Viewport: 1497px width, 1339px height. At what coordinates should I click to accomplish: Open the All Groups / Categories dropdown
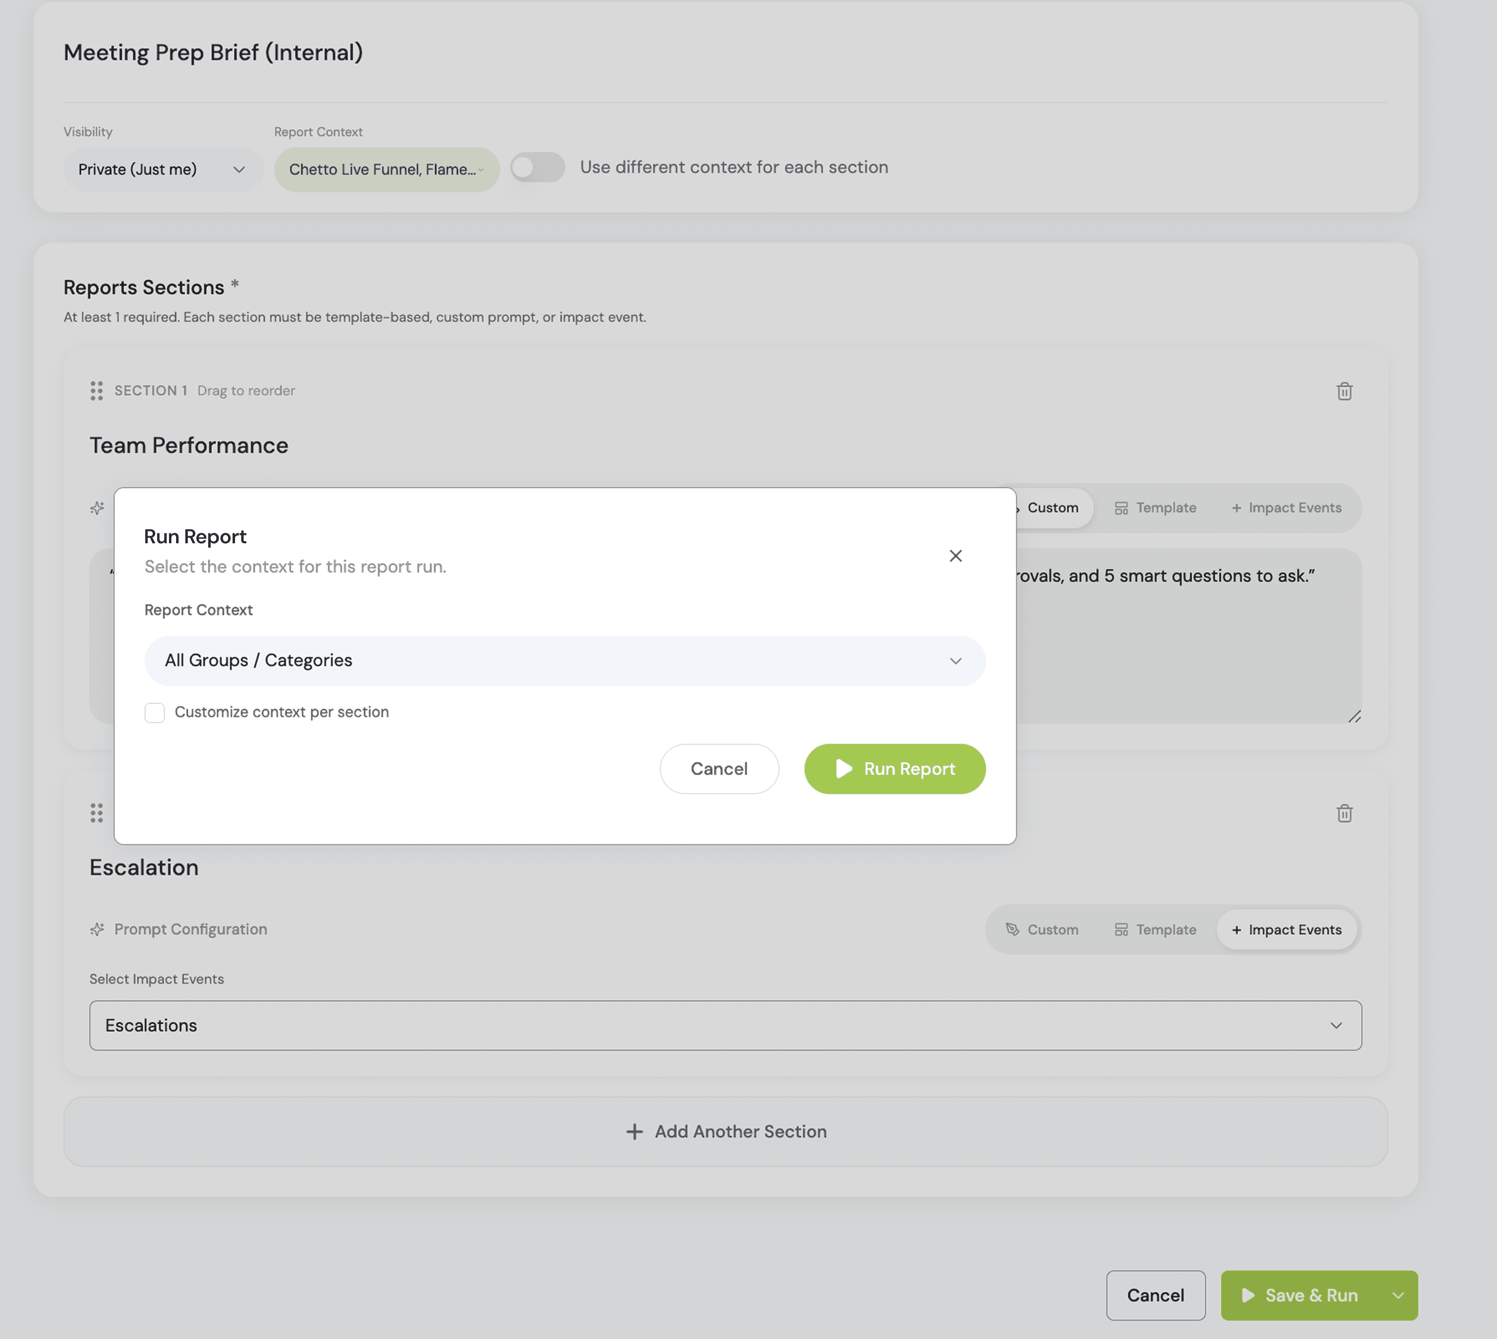(565, 661)
